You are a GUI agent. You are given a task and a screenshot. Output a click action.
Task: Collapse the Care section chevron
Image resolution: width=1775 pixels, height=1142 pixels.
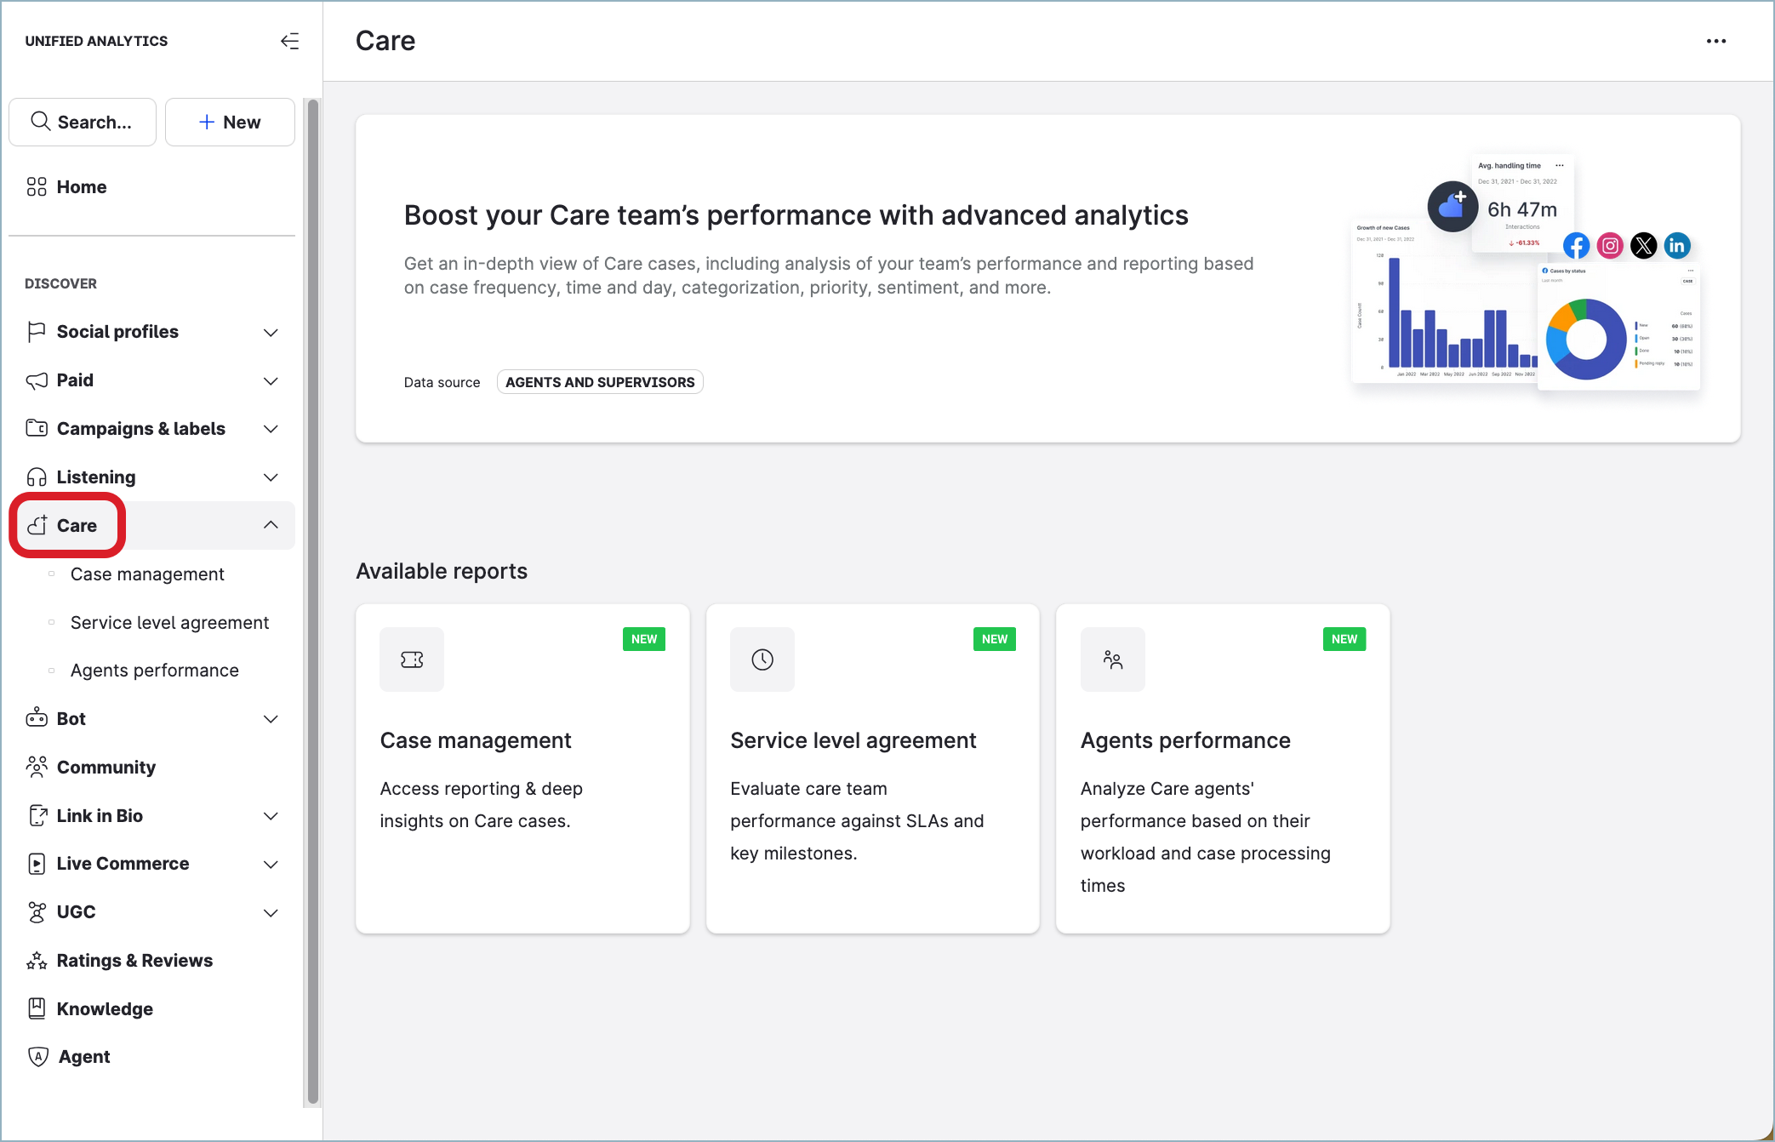pos(271,525)
